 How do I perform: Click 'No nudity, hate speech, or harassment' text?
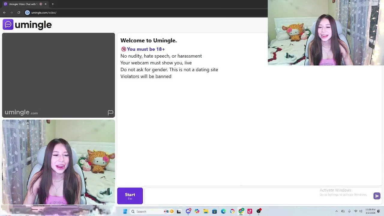tap(161, 56)
